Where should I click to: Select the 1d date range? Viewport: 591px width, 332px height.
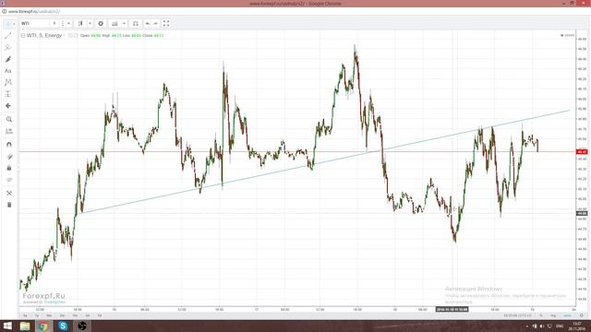pyautogui.click(x=100, y=315)
